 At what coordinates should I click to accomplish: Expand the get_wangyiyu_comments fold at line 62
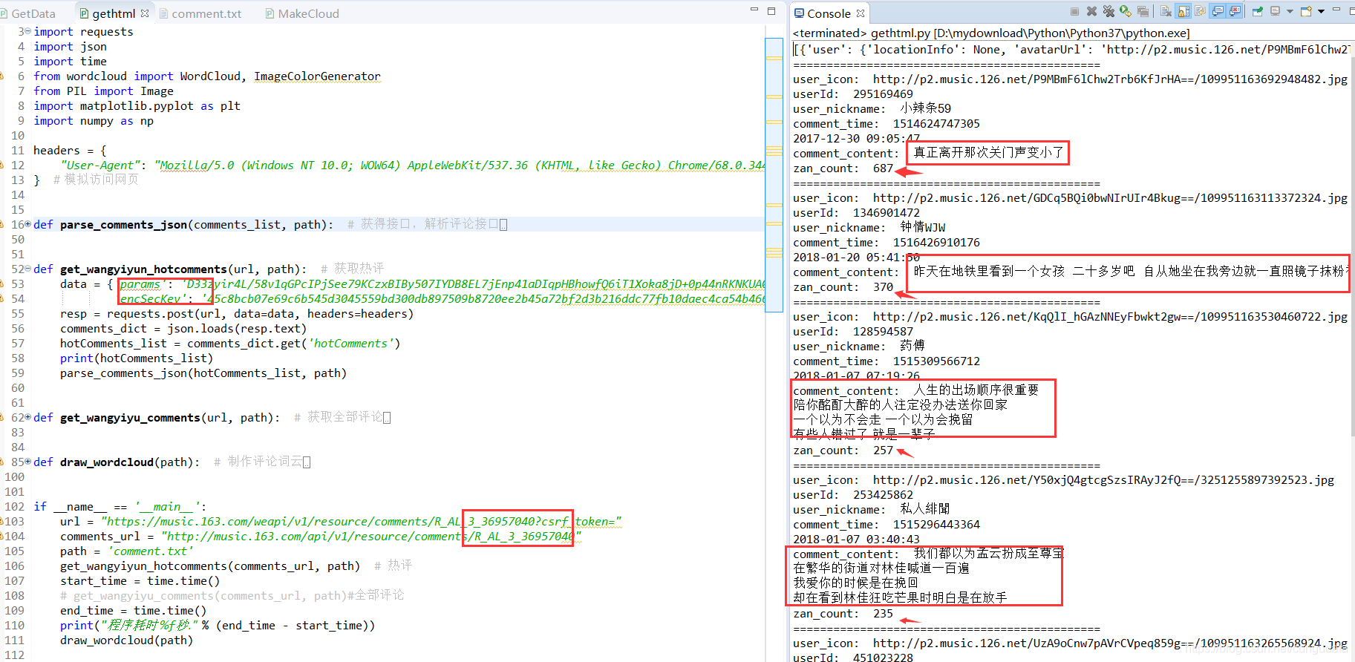point(28,417)
